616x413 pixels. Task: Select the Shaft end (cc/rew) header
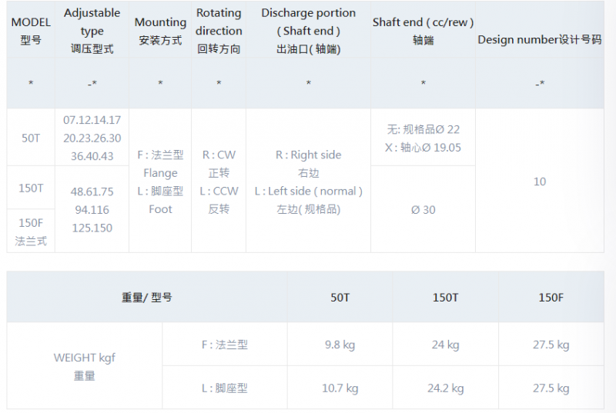coord(423,31)
